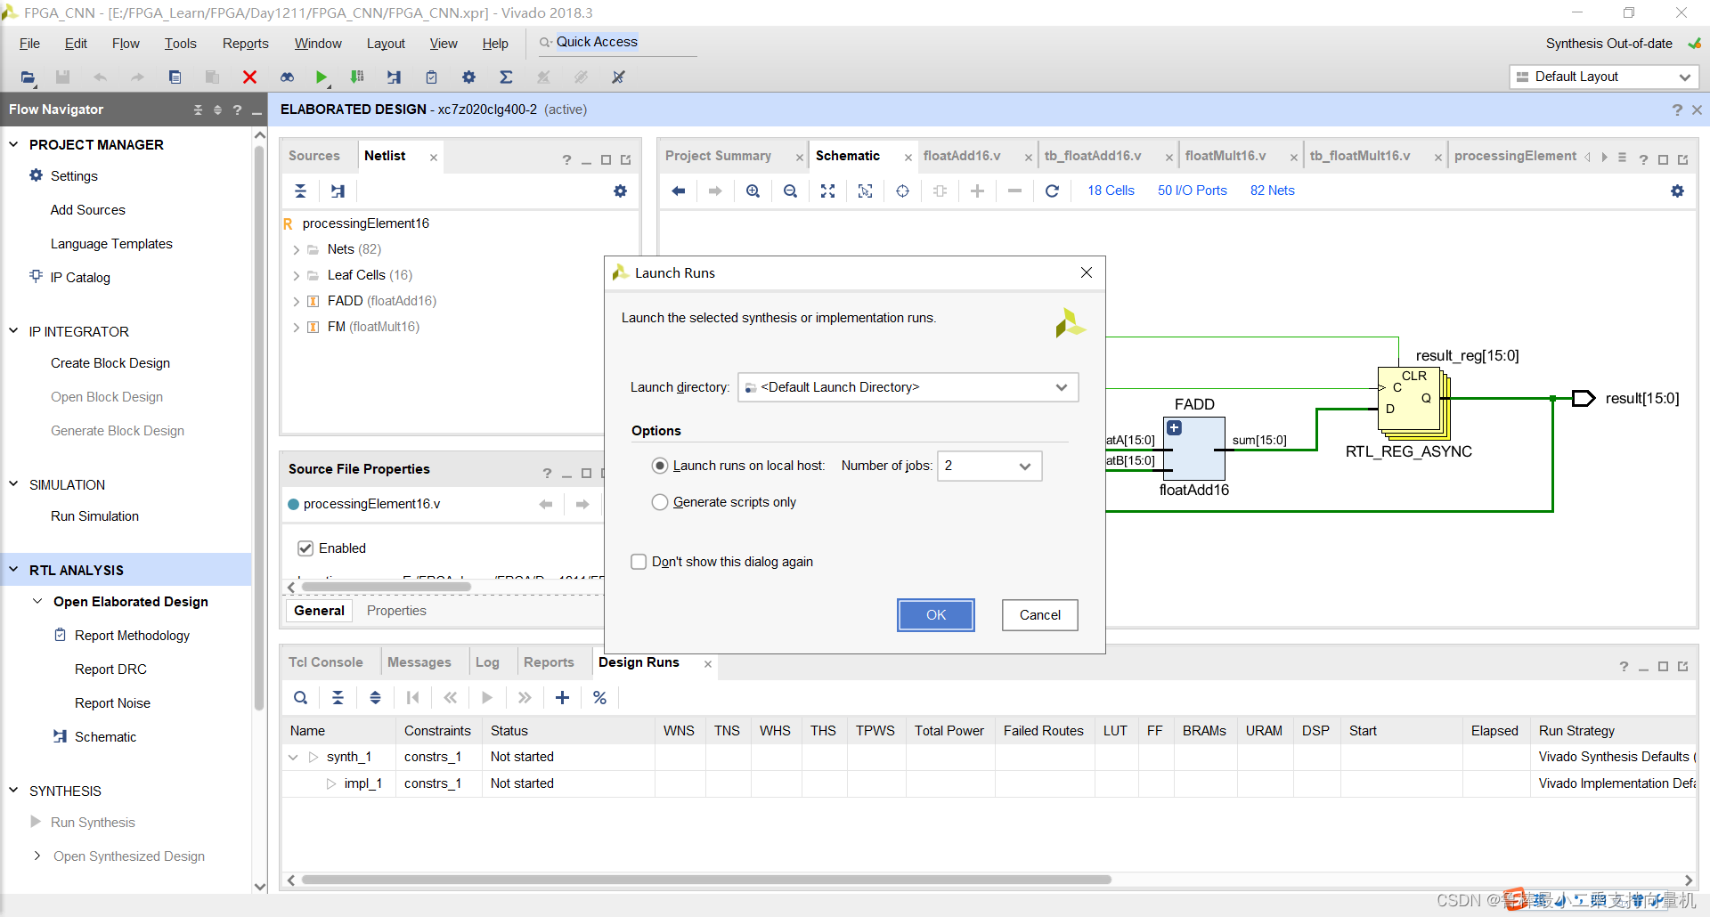Expand FM (floatMult16) tree node

[x=296, y=328]
